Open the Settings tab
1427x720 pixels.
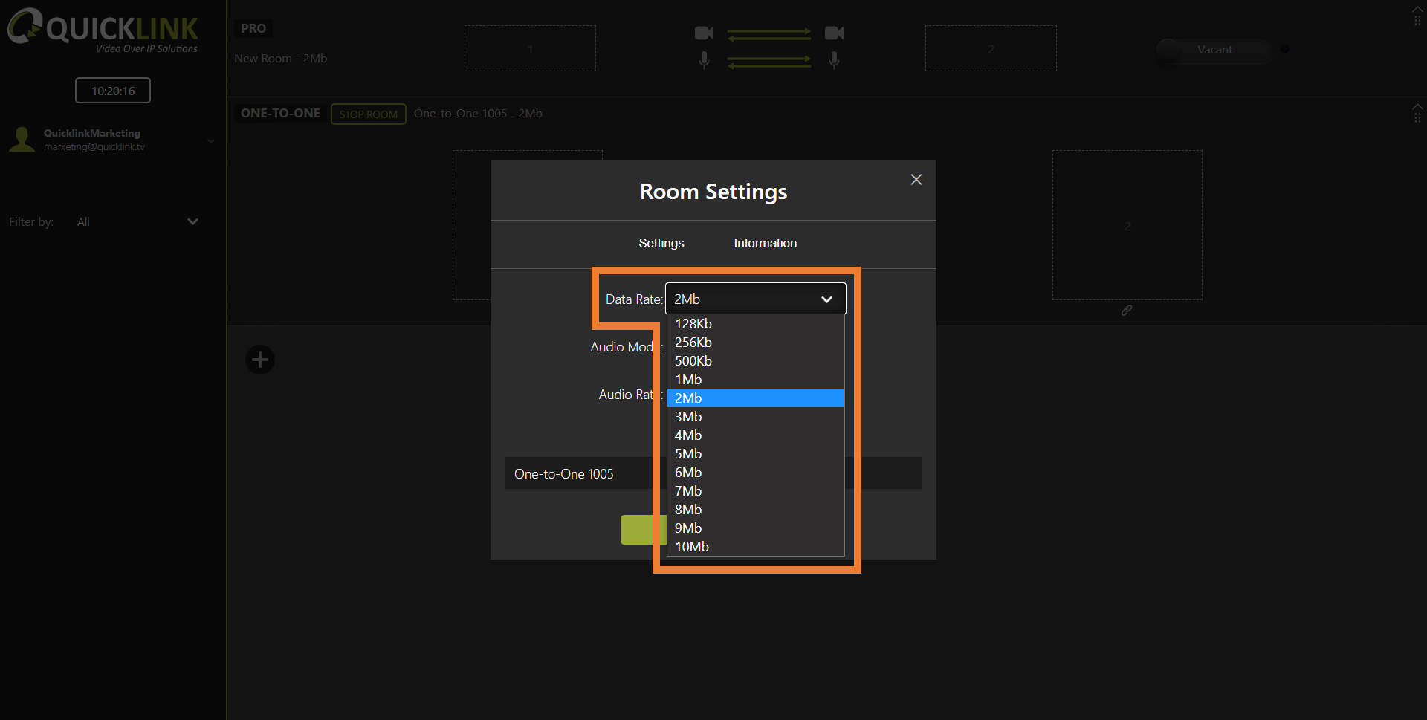661,244
